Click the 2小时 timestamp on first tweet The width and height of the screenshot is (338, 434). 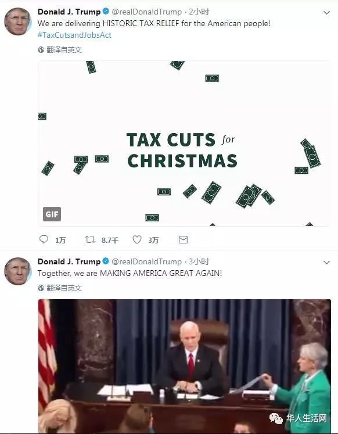(x=199, y=12)
